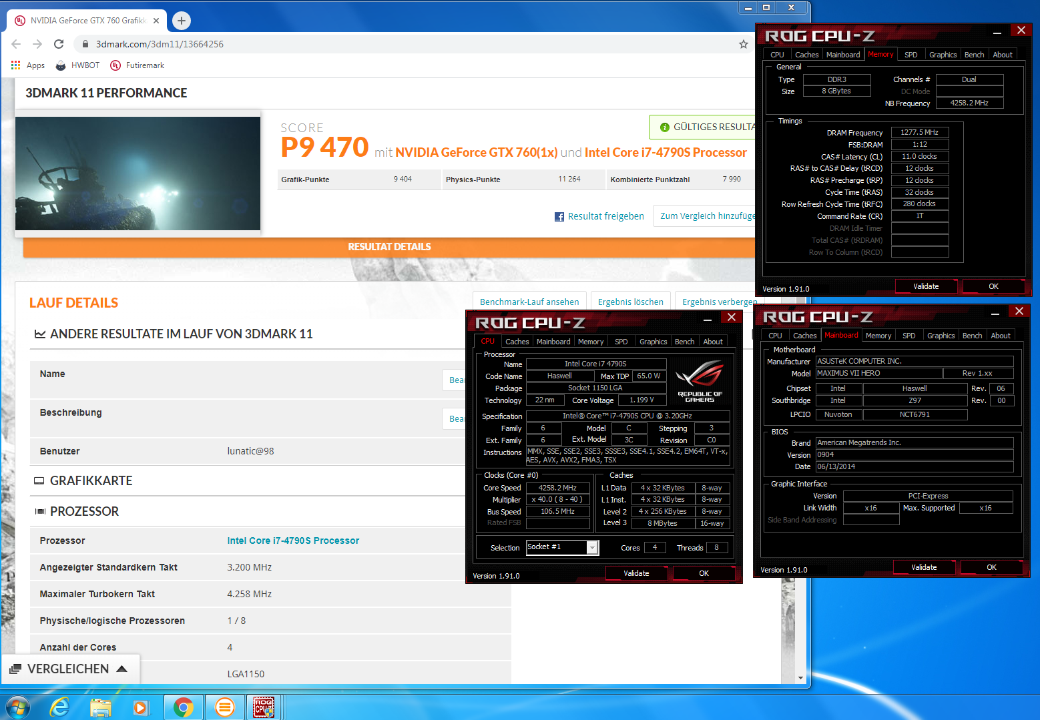Open Memory tab in CPU-Z Mainboard window
Image resolution: width=1040 pixels, height=720 pixels.
(x=878, y=336)
